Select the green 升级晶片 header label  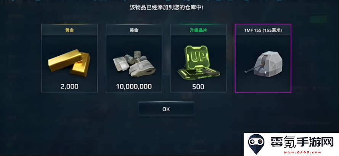point(198,30)
